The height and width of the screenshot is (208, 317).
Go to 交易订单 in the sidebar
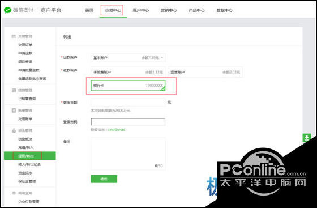[25, 45]
